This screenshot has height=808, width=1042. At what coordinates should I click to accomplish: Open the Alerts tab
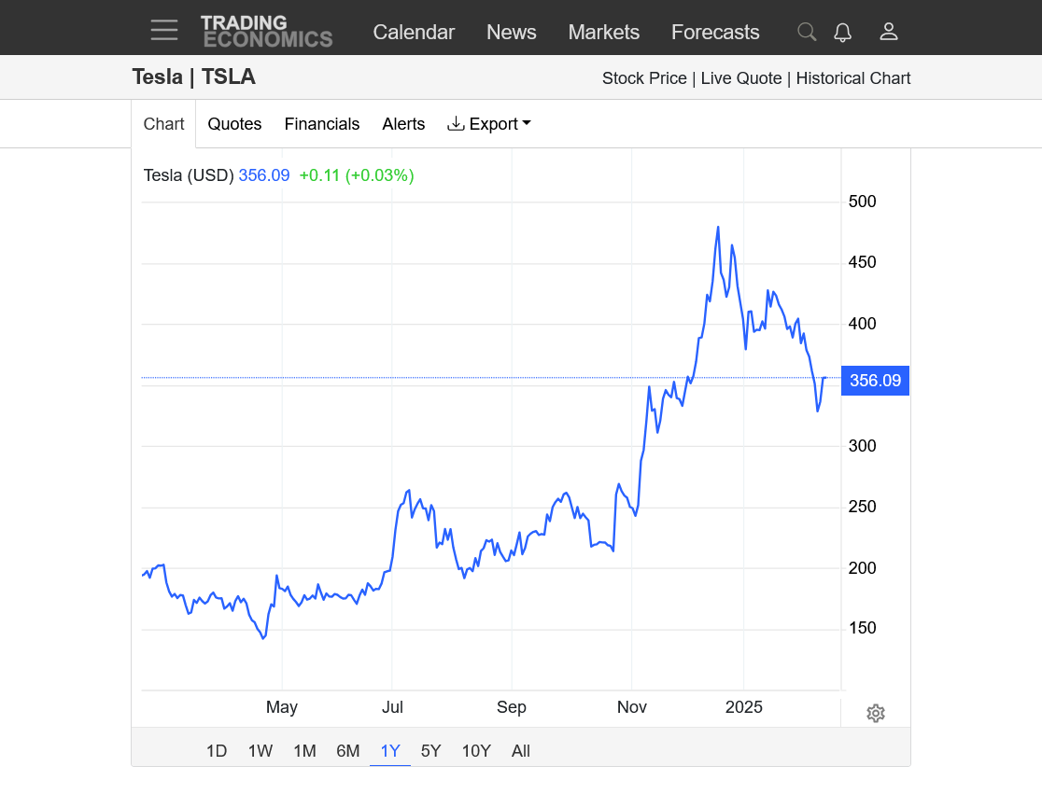click(x=403, y=124)
